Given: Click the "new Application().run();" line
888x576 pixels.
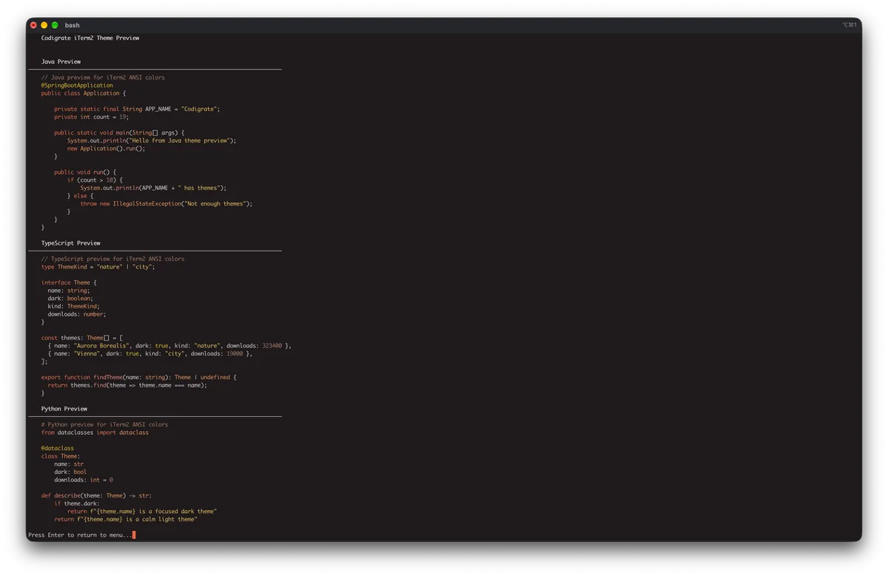Looking at the screenshot, I should point(107,149).
